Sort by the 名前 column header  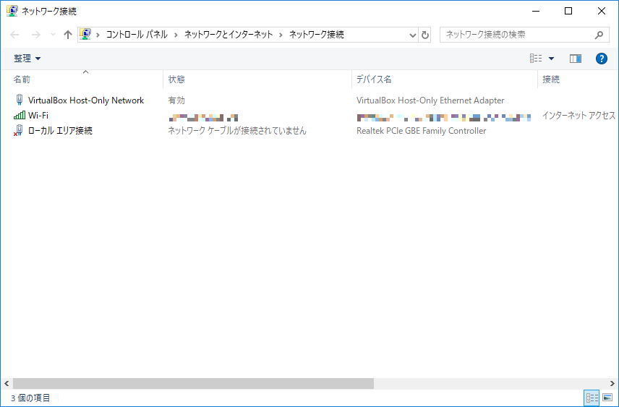22,80
